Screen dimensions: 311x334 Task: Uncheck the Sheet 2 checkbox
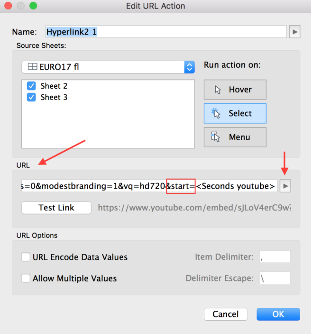(x=31, y=86)
